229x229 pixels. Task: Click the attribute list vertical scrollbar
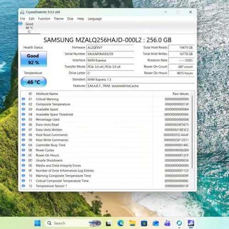pos(192,132)
